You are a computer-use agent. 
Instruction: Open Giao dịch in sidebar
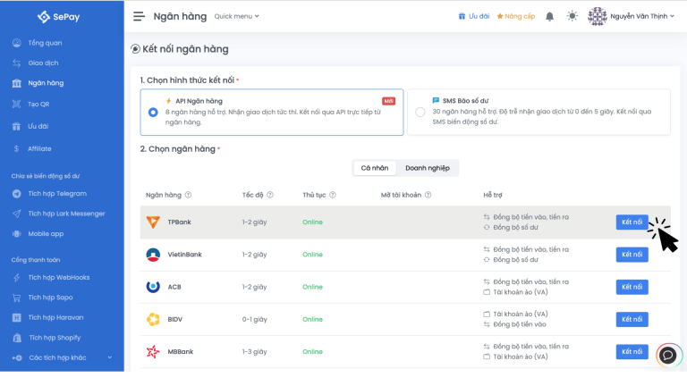click(43, 63)
